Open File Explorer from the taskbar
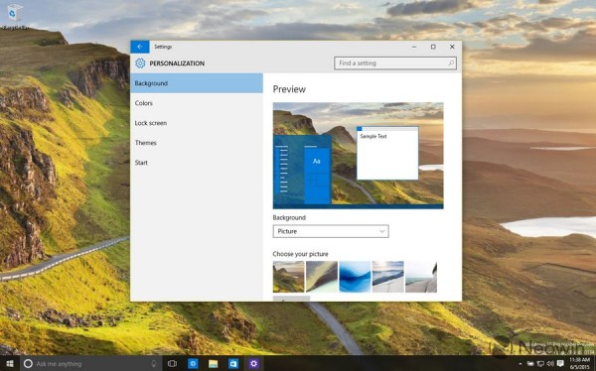The image size is (596, 371). tap(213, 364)
